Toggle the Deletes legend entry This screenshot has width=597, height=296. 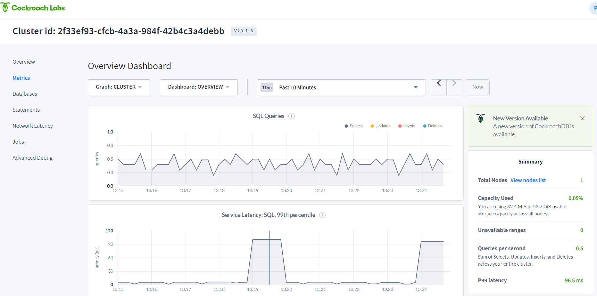click(x=432, y=126)
